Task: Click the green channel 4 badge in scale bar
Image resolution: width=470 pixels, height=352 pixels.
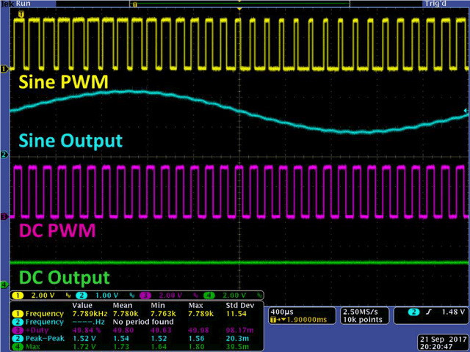Action: coord(209,296)
